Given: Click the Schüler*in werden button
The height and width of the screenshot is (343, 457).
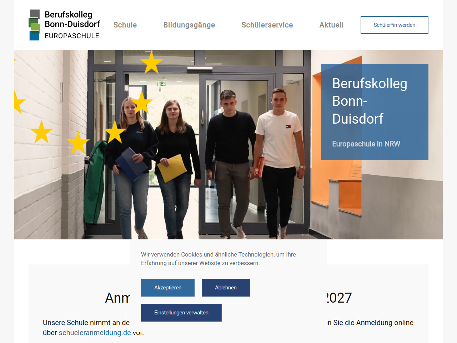Looking at the screenshot, I should pyautogui.click(x=395, y=25).
